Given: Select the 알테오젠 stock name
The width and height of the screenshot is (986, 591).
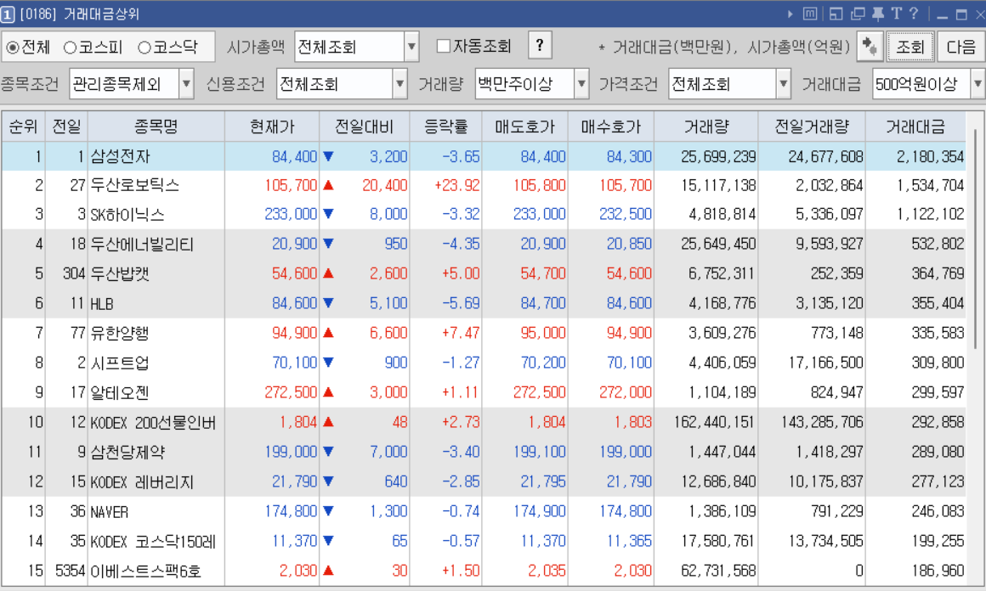Looking at the screenshot, I should click(x=120, y=392).
